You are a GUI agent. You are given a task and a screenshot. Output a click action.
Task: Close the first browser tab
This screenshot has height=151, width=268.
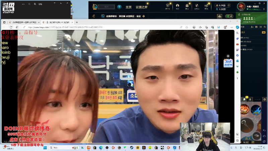pos(39,22)
